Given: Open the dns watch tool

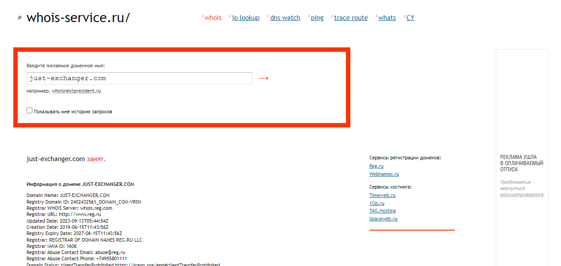Looking at the screenshot, I should coord(285,18).
